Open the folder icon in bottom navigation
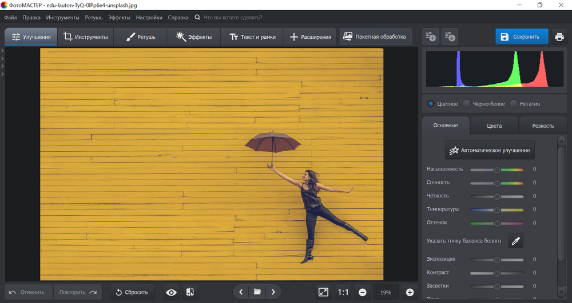The height and width of the screenshot is (303, 572). click(x=257, y=292)
